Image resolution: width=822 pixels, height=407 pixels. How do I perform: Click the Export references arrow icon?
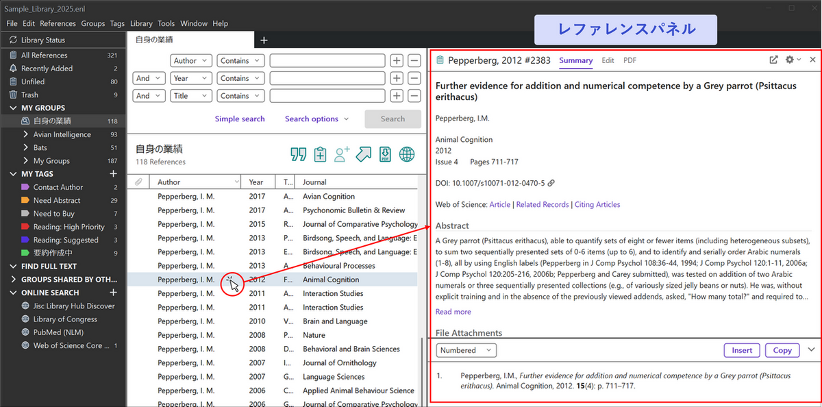coord(364,154)
